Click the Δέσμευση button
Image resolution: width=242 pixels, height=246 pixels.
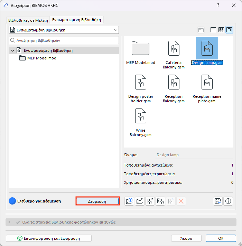pos(97,201)
